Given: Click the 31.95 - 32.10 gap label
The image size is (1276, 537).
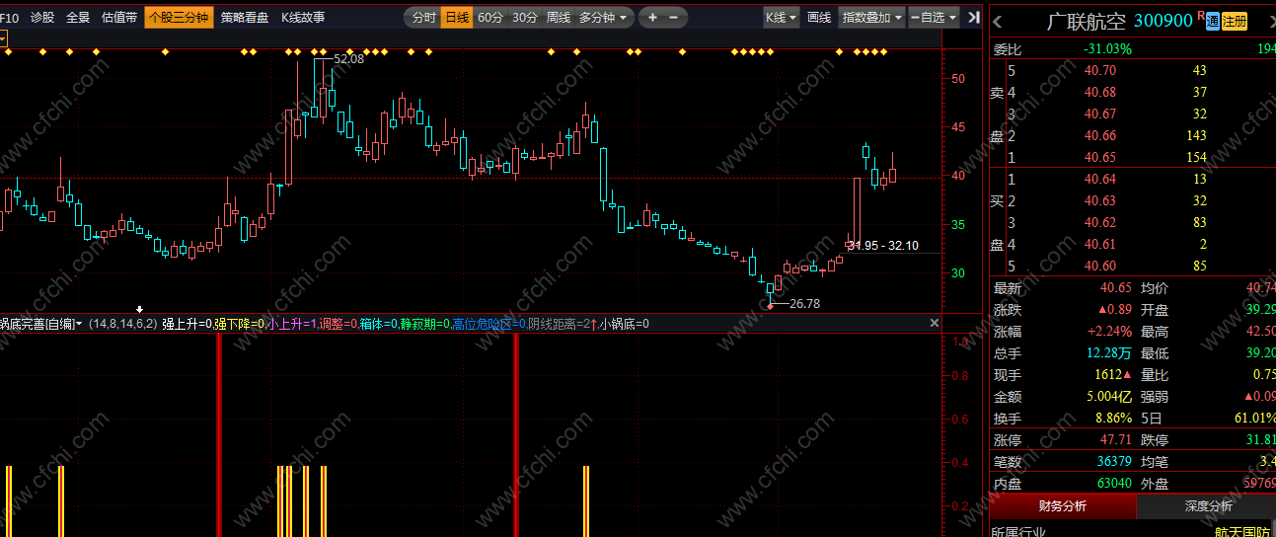Looking at the screenshot, I should point(882,245).
